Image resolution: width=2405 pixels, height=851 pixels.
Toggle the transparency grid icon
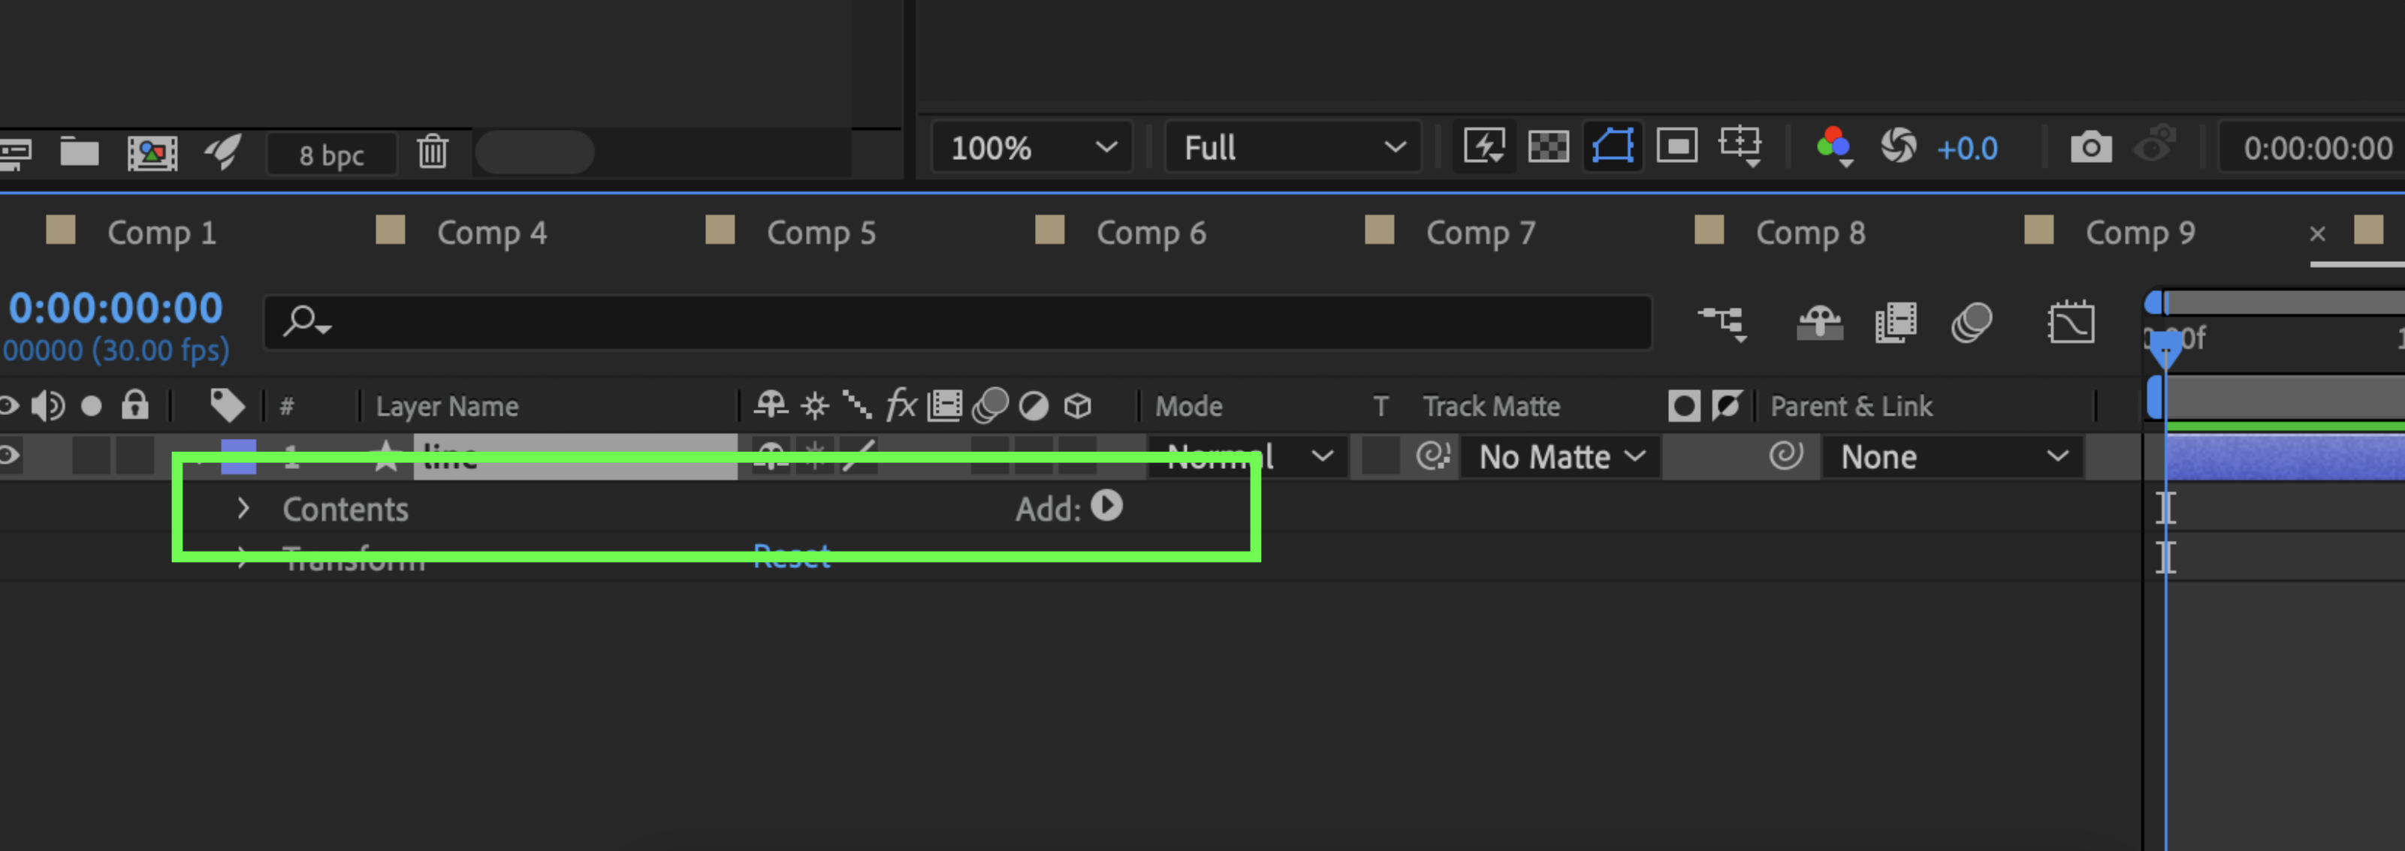tap(1547, 147)
